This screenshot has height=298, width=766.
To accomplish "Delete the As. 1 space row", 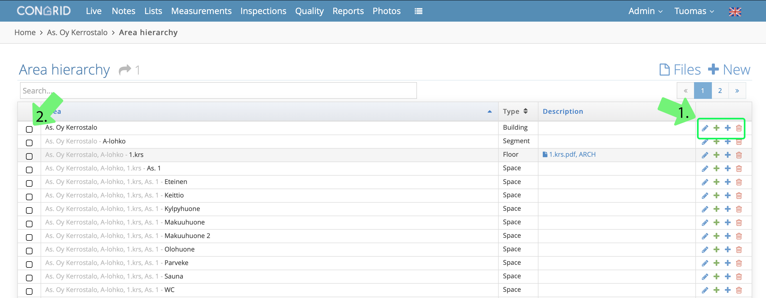I will click(739, 169).
